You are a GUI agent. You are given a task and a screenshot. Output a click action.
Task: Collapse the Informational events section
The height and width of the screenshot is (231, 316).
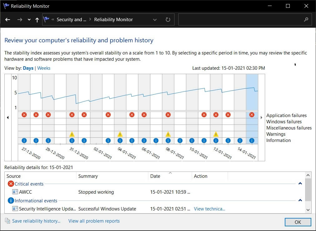click(300, 200)
